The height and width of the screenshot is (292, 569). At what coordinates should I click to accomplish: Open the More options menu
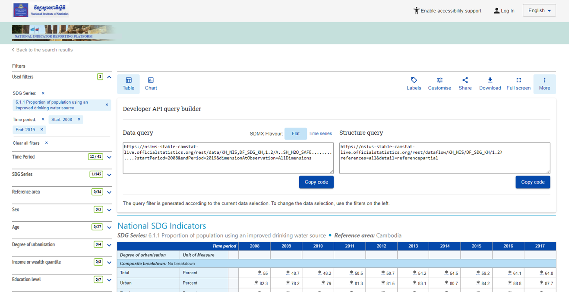tap(544, 84)
